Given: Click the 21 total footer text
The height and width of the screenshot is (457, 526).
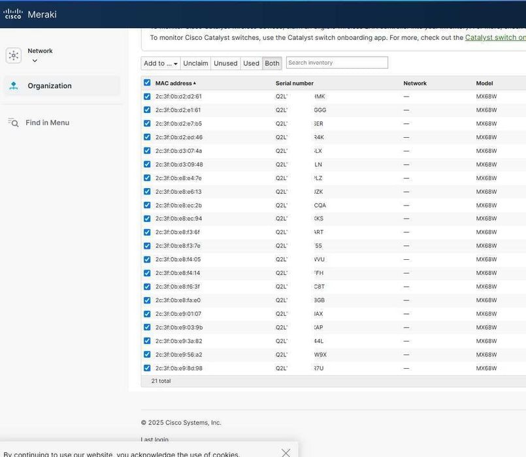Looking at the screenshot, I should tap(161, 381).
